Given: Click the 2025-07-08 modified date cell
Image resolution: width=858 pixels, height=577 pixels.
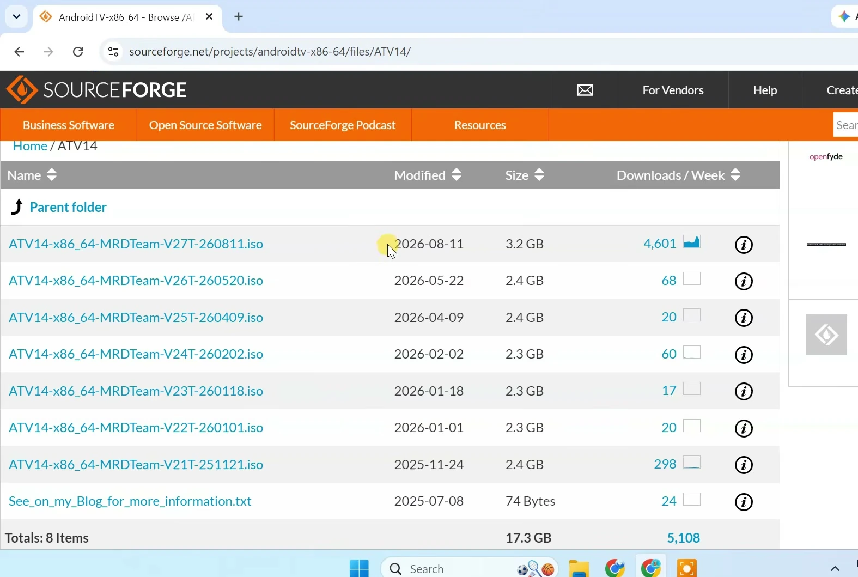Looking at the screenshot, I should [x=429, y=501].
